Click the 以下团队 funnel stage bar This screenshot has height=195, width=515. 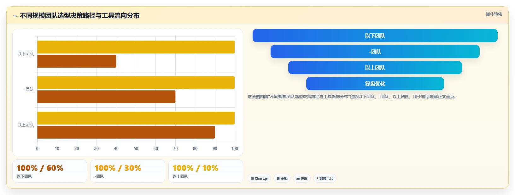pyautogui.click(x=375, y=36)
